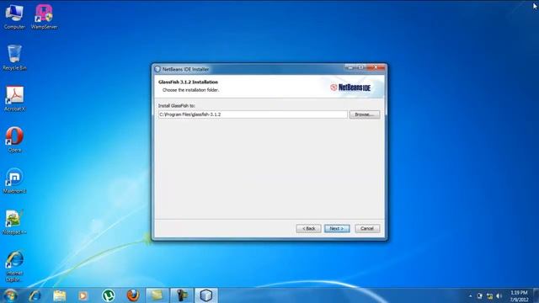Launch Internet Explorer from the taskbar

35,295
